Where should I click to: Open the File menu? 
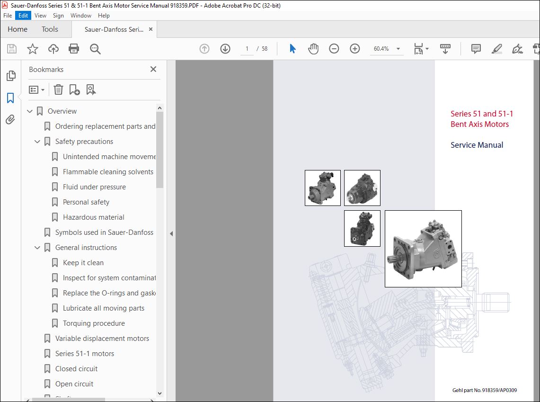click(x=8, y=16)
